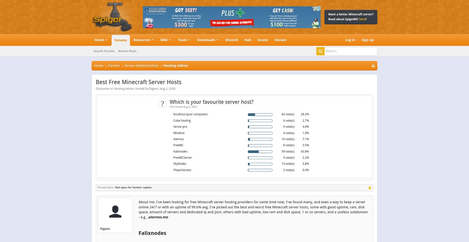Expand the Resources dropdown arrow
This screenshot has width=469, height=242.
pyautogui.click(x=152, y=40)
